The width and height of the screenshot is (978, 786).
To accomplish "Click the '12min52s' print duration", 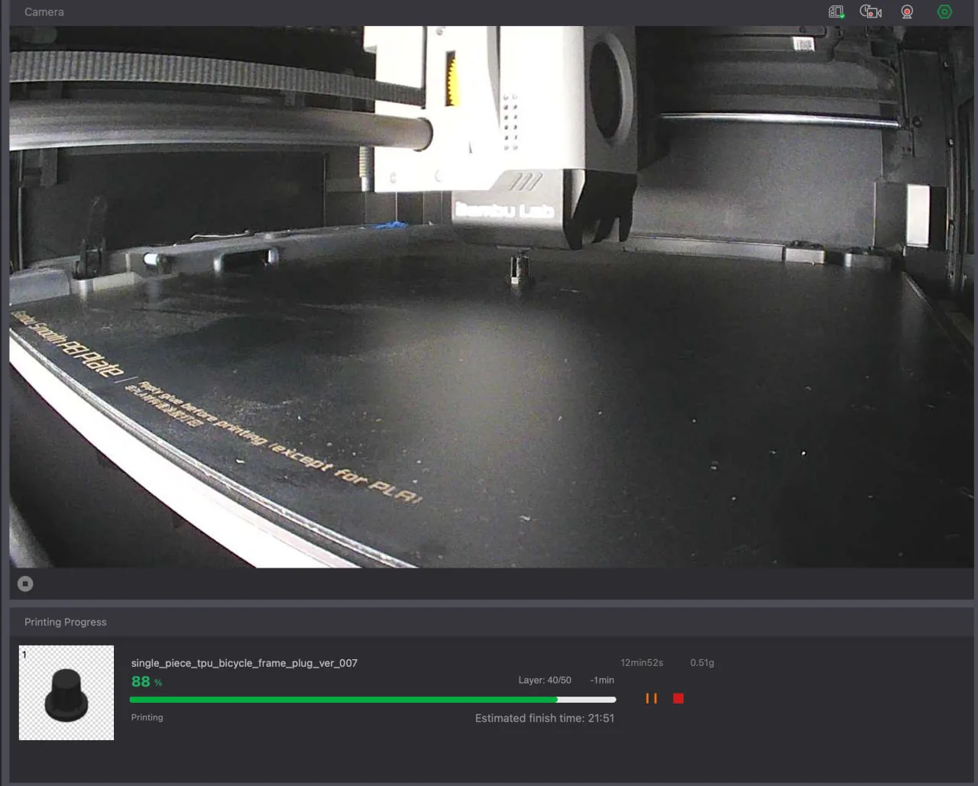I will 642,663.
